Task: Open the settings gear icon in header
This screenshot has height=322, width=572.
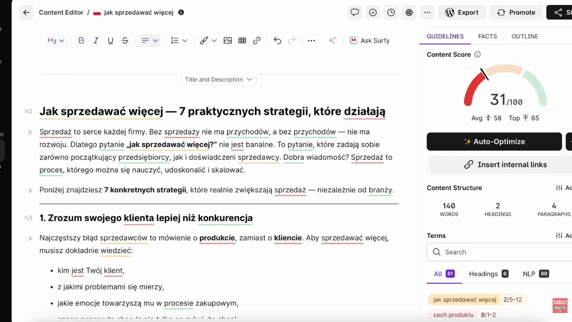Action: [x=409, y=13]
